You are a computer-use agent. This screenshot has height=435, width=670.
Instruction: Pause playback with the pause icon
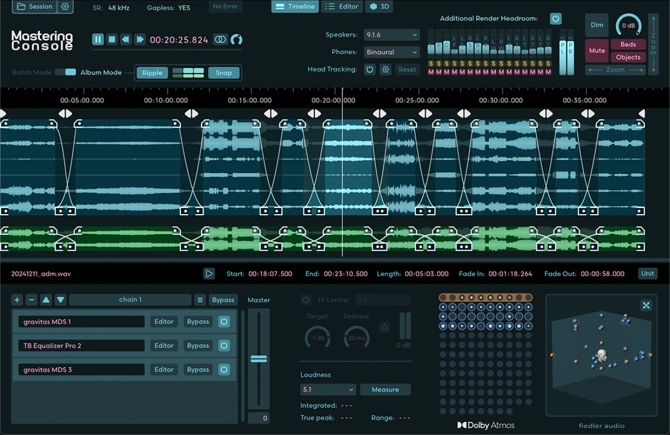pyautogui.click(x=98, y=39)
